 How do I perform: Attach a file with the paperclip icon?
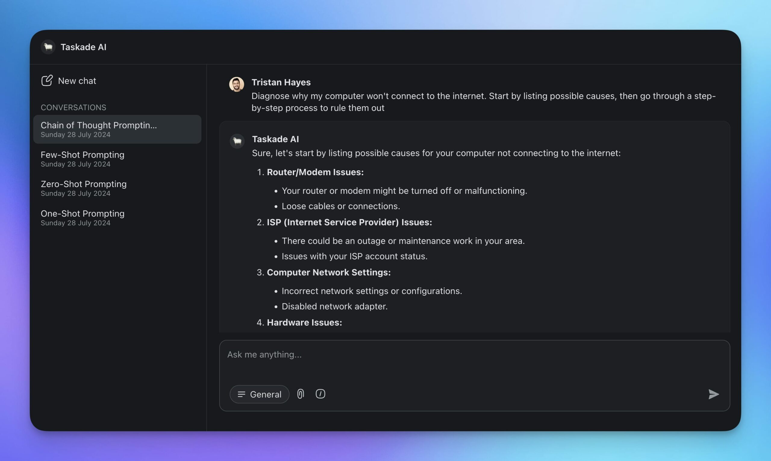tap(300, 394)
